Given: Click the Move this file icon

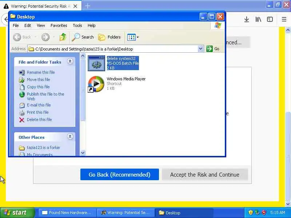Looking at the screenshot, I should click(x=22, y=80).
